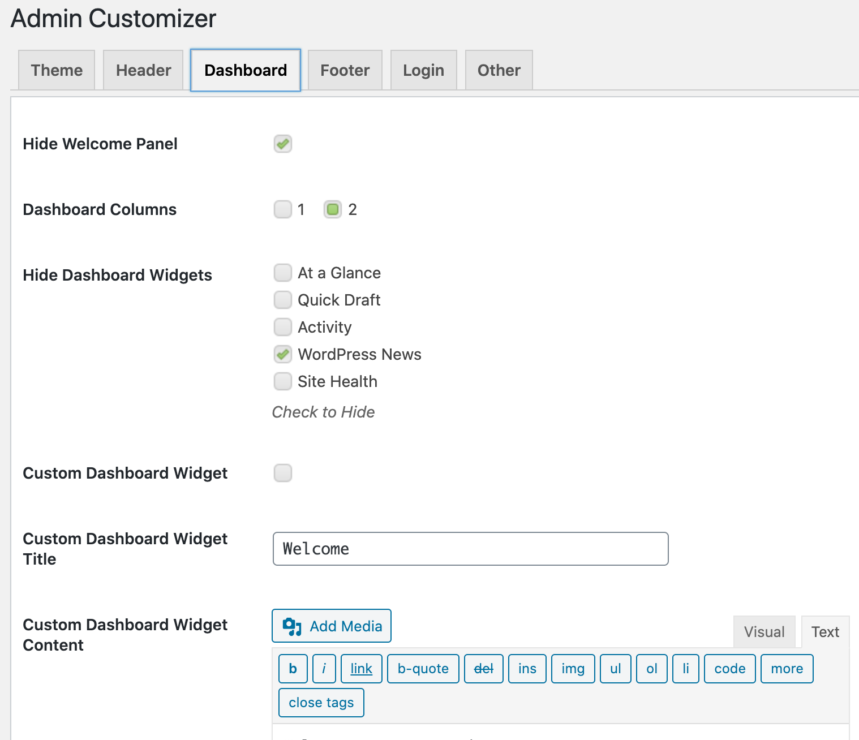Open the Theme tab
The height and width of the screenshot is (740, 859).
pyautogui.click(x=57, y=70)
